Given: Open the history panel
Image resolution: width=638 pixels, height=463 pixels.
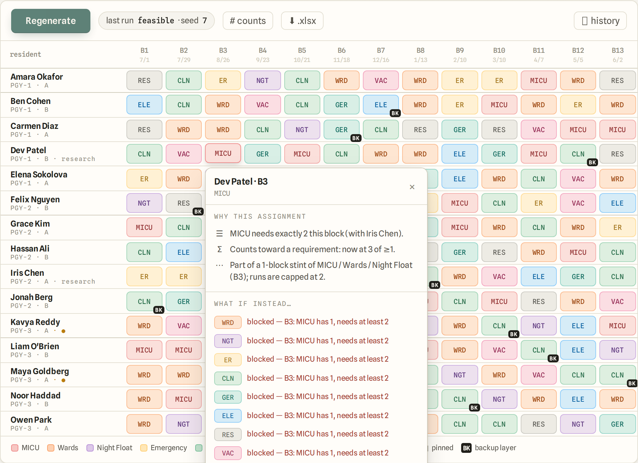Looking at the screenshot, I should click(x=600, y=21).
